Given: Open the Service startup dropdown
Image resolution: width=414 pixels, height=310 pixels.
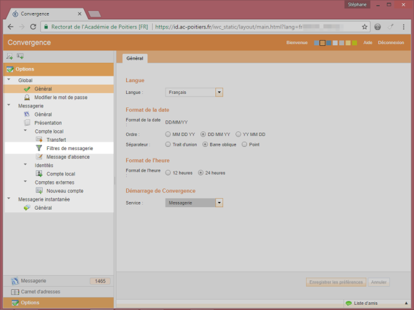Looking at the screenshot, I should click(x=219, y=203).
